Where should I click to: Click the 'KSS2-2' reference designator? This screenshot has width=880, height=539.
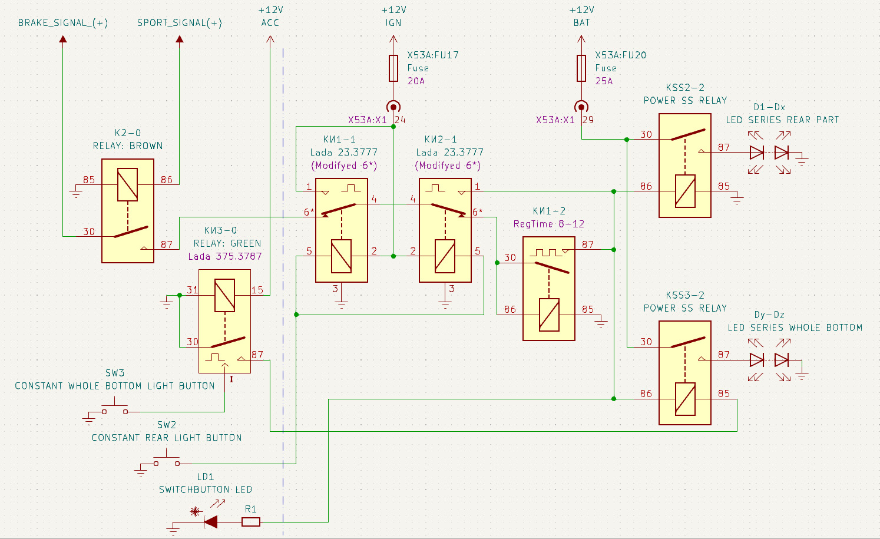click(x=685, y=87)
